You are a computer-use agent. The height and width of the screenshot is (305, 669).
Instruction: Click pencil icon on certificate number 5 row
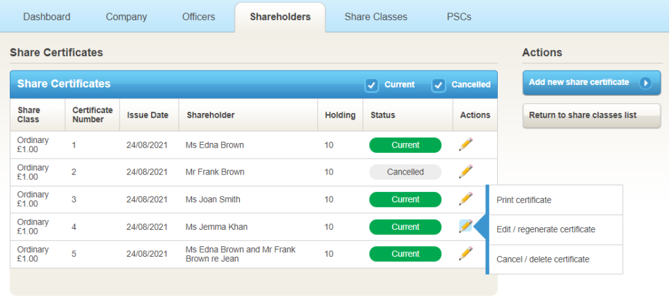tap(466, 253)
